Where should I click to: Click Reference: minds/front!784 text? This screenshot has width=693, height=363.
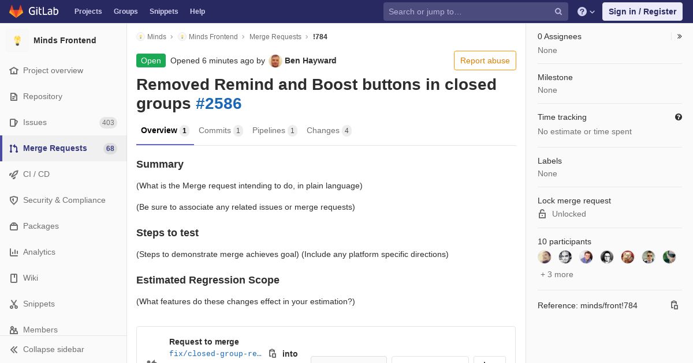pyautogui.click(x=587, y=305)
